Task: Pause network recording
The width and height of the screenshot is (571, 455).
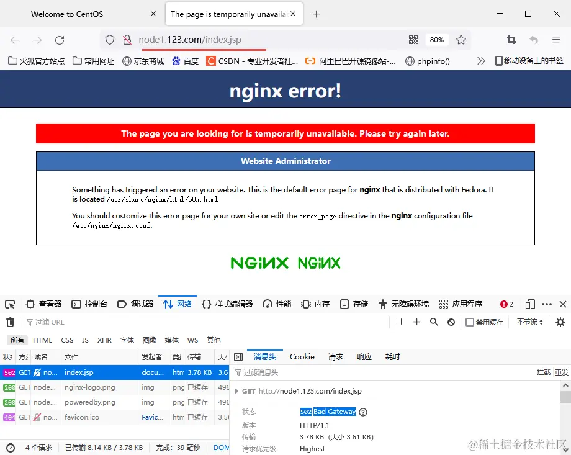Action: (399, 322)
